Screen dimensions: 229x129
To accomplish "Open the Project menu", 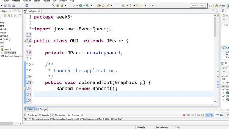I will point(46,1).
